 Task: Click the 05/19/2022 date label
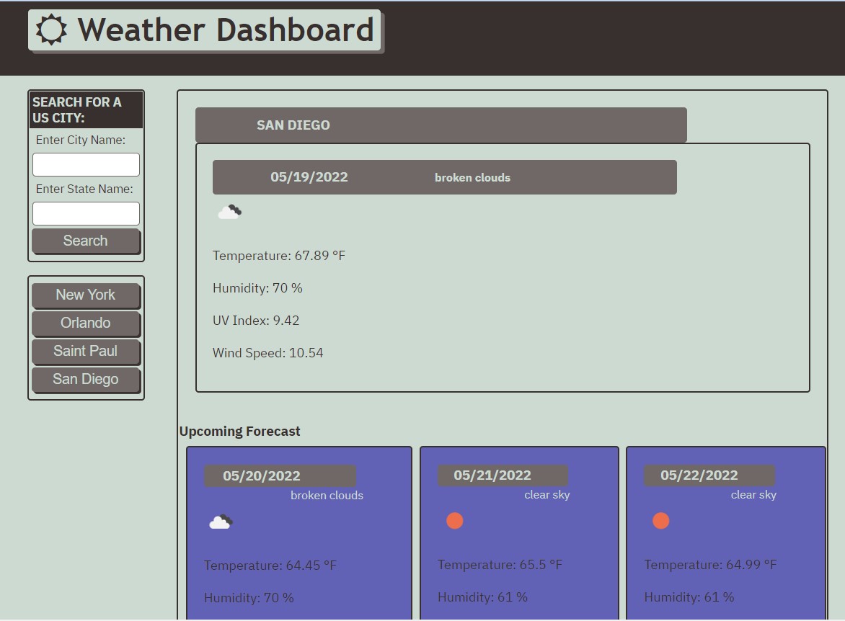[x=309, y=177]
